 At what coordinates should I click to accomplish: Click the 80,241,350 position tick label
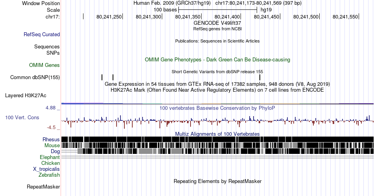click(x=188, y=17)
